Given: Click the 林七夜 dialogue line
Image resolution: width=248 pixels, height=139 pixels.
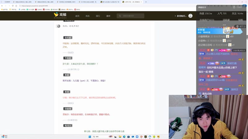Looking at the screenshot, I should tap(104, 131).
